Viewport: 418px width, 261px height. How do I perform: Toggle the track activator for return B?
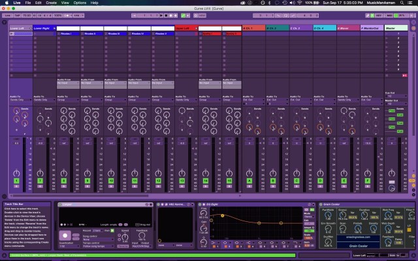(272, 179)
